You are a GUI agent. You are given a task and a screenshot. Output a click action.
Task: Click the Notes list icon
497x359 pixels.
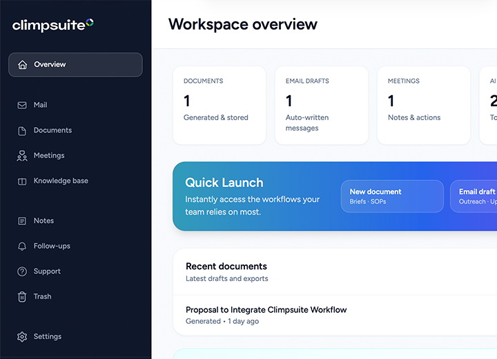22,221
